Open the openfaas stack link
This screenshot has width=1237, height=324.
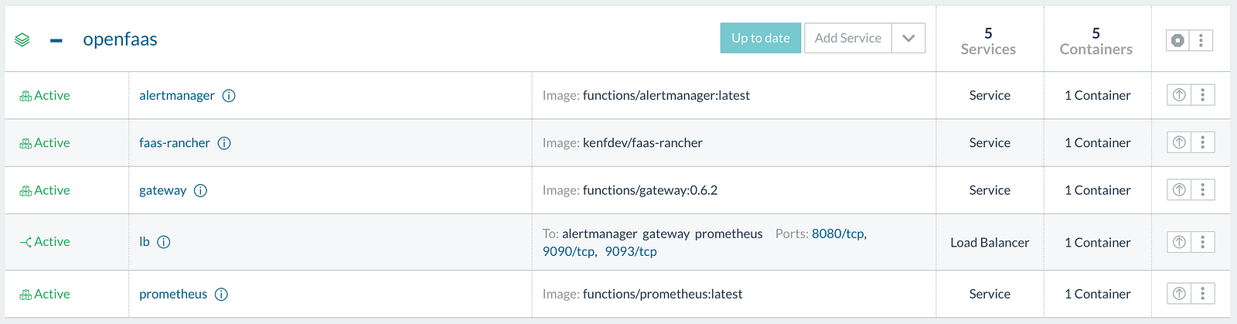(120, 39)
